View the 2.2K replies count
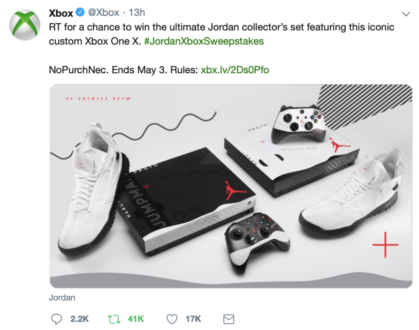The height and width of the screenshot is (330, 419). tap(79, 319)
